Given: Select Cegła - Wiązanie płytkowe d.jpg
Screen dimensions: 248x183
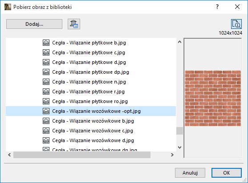Looking at the screenshot, I should point(89,62).
